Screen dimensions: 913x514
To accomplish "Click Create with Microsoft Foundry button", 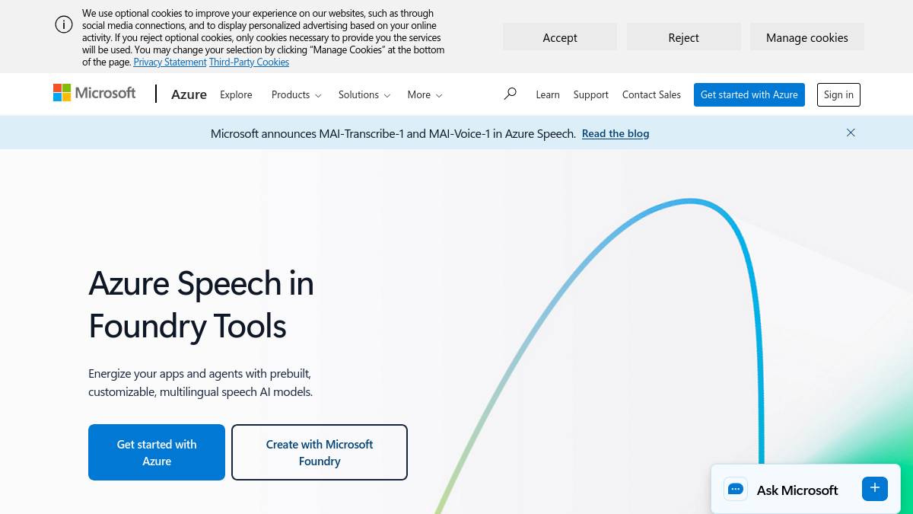I will coord(320,452).
